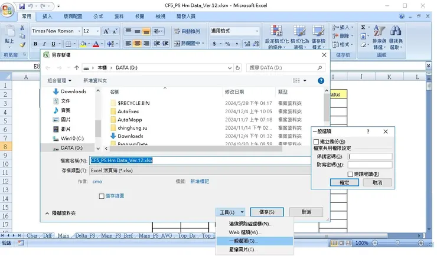
Task: Click the blue Help icon in save dialog
Action: tap(321, 81)
